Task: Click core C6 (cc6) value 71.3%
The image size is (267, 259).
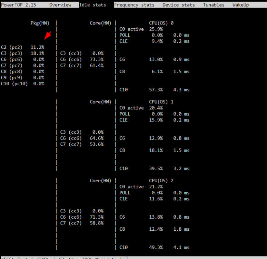Action: 97,217
